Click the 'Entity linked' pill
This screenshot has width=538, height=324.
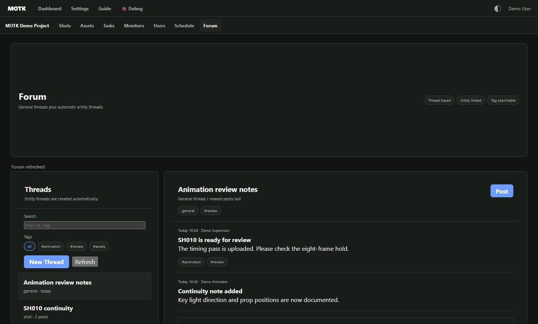pyautogui.click(x=471, y=100)
